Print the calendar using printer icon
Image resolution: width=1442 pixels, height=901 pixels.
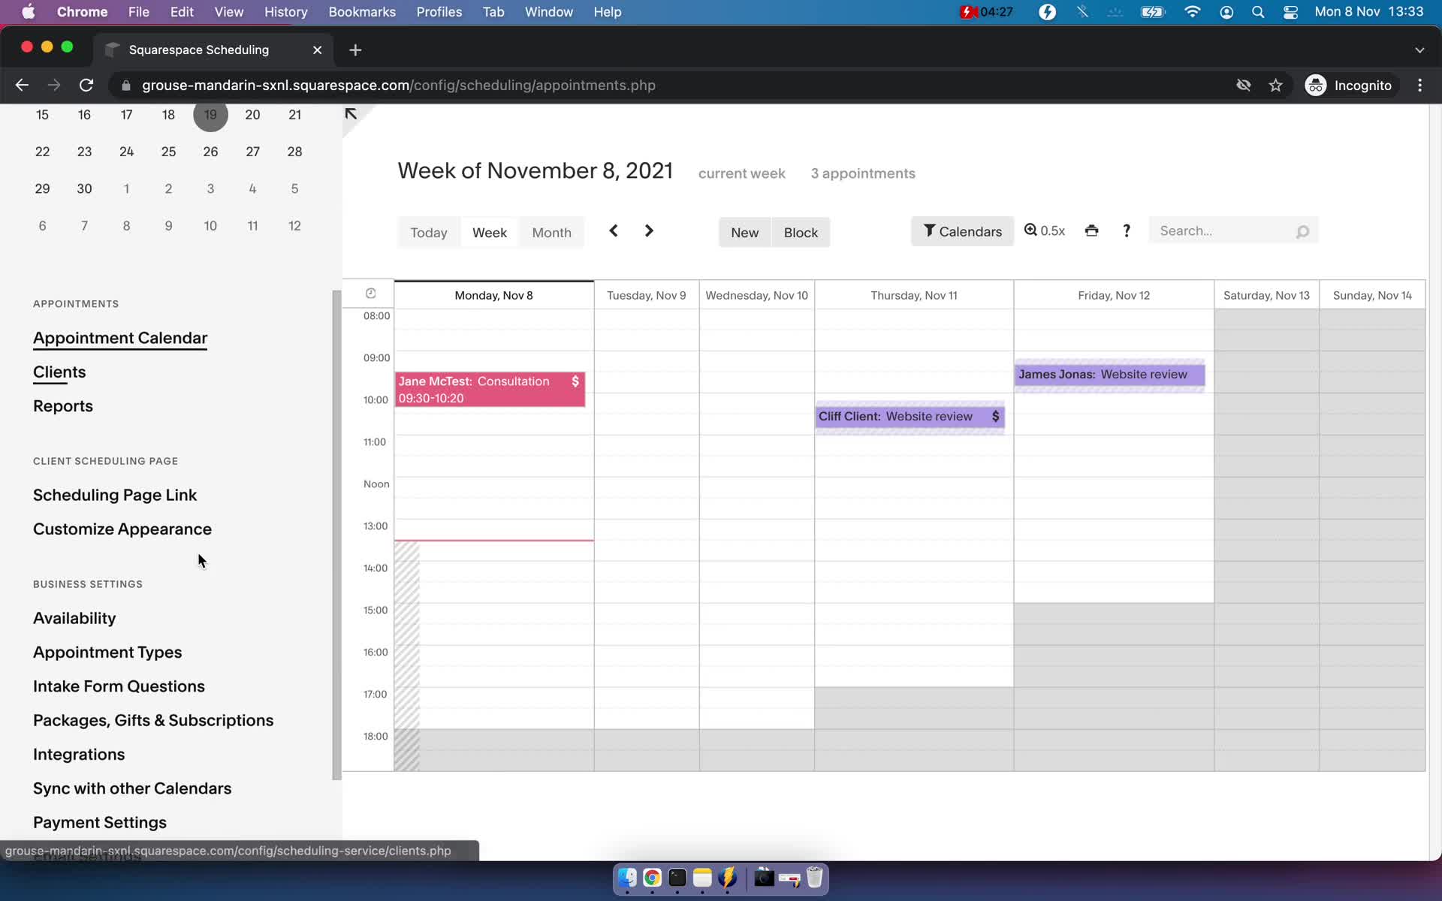[x=1091, y=231]
